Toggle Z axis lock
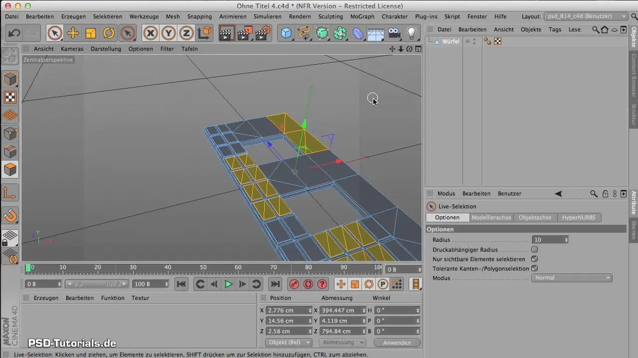This screenshot has height=358, width=638. pyautogui.click(x=186, y=33)
